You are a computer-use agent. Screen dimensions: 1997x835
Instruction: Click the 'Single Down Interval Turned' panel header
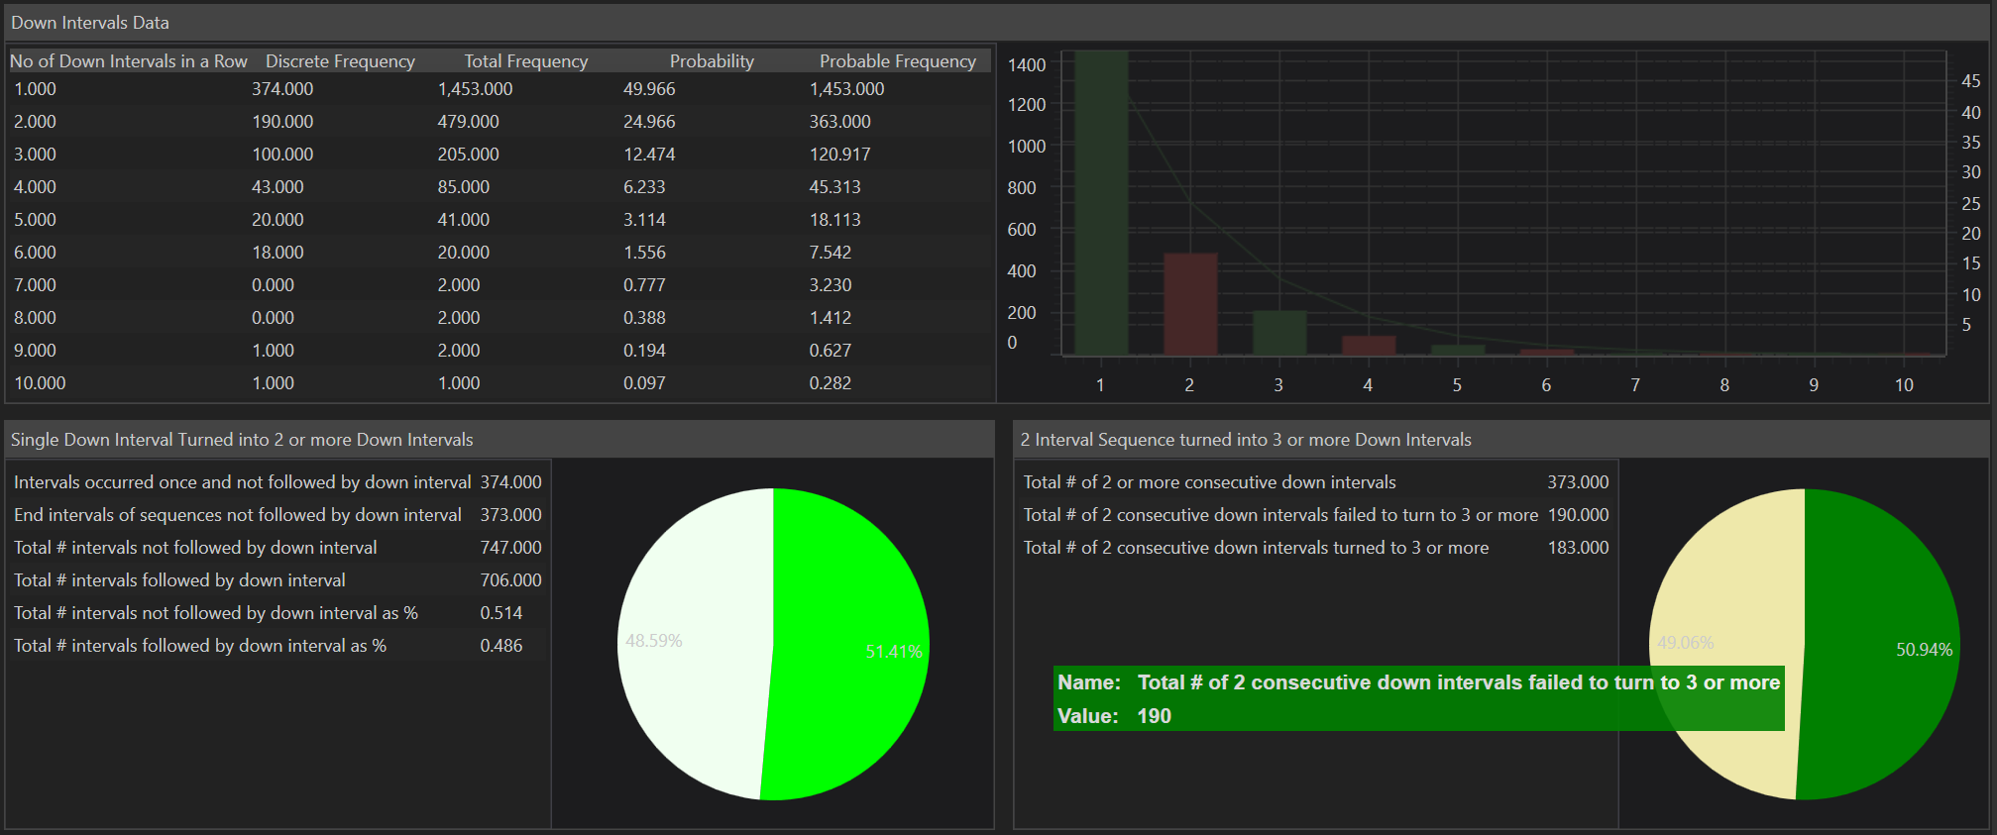(x=242, y=440)
